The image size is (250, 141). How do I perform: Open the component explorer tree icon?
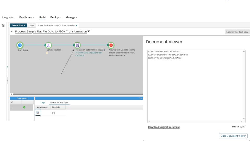click(3, 26)
